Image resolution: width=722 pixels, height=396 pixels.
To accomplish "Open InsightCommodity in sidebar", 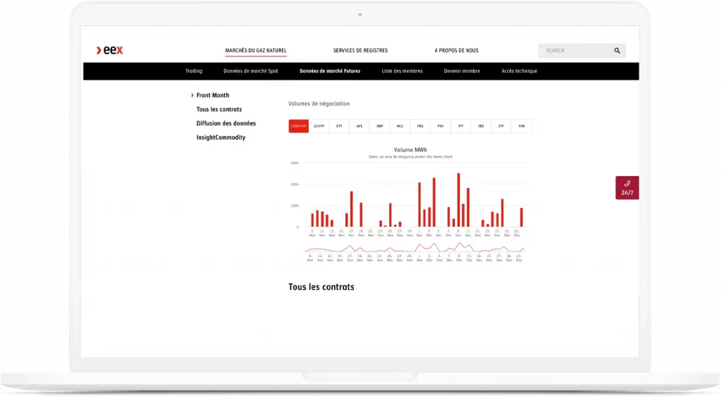I will click(221, 137).
